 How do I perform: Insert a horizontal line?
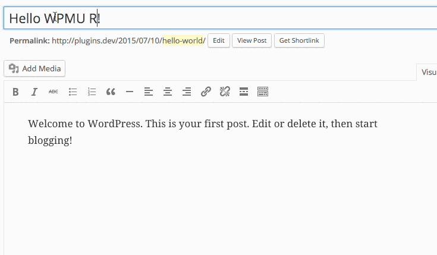tap(130, 92)
